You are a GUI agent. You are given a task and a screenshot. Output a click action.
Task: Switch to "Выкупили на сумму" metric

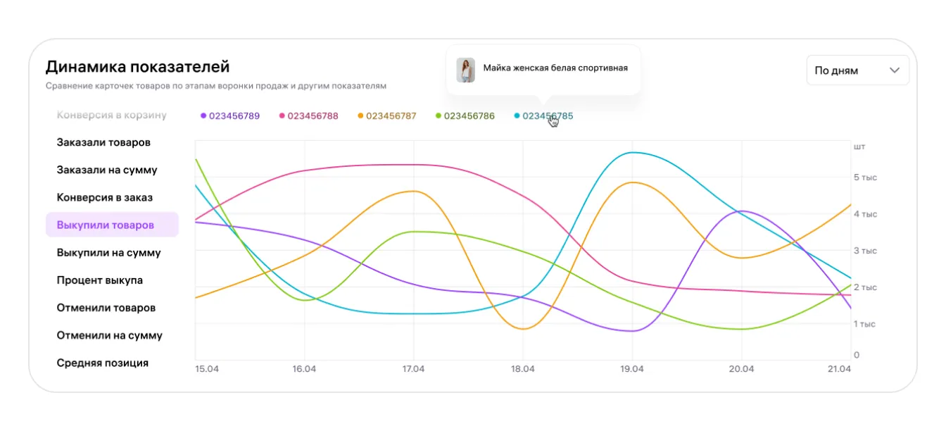coord(108,253)
